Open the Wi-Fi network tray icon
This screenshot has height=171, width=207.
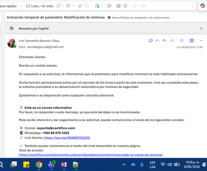point(163,164)
